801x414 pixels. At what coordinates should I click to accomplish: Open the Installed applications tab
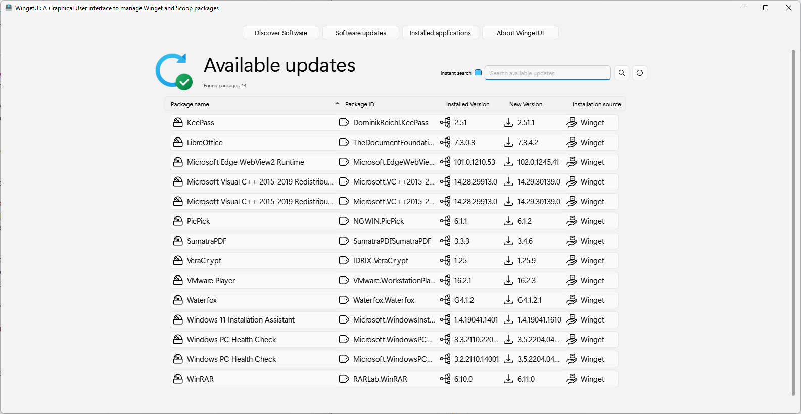(440, 33)
